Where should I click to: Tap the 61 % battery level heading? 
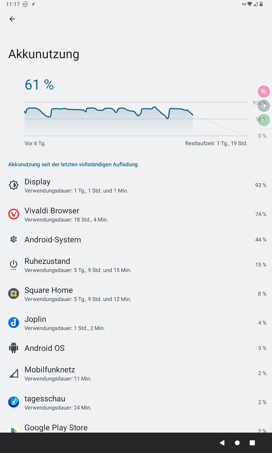[39, 85]
